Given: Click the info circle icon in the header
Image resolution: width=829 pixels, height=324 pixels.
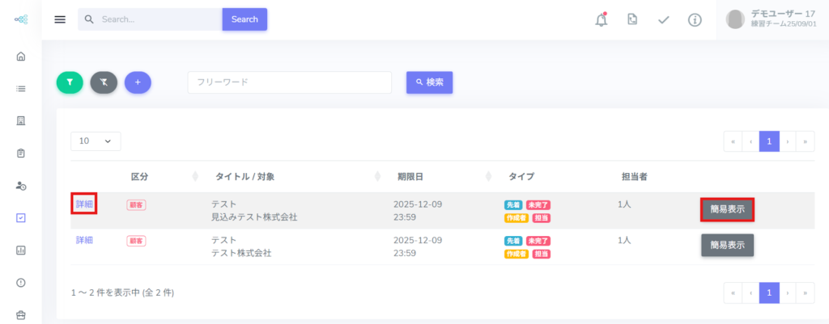Looking at the screenshot, I should [695, 19].
